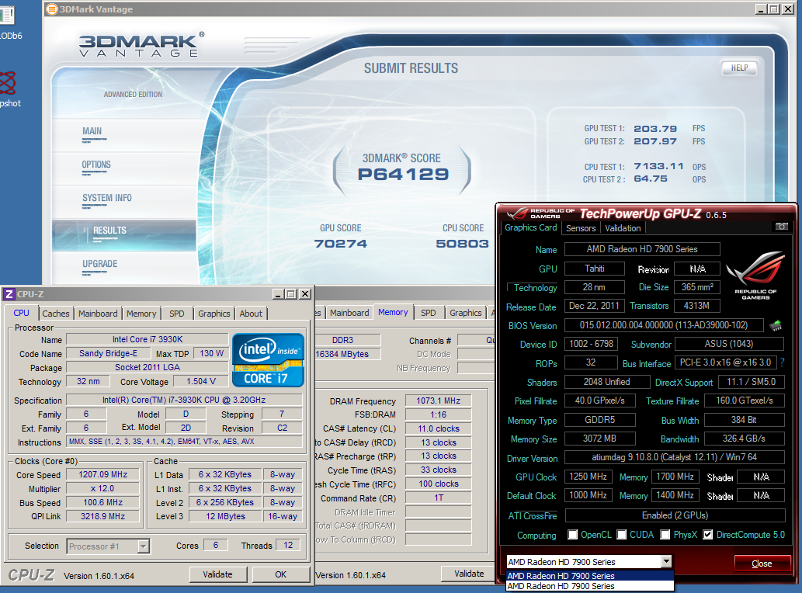
Task: Click the Core Speed value 1207.09 MHz
Action: coord(103,474)
